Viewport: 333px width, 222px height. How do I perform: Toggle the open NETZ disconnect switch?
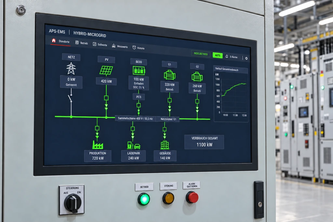click(x=70, y=98)
